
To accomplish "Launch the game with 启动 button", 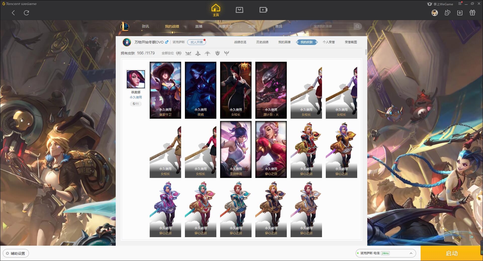I will [x=452, y=253].
